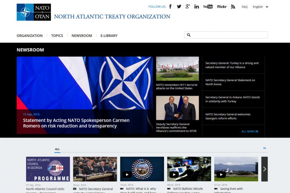This screenshot has height=193, width=290.
Task: Click in the search input field
Action: coord(226,35)
